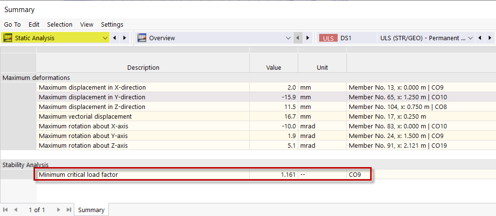Select the Minimum critical load factor row
The width and height of the screenshot is (496, 216).
pyautogui.click(x=143, y=174)
